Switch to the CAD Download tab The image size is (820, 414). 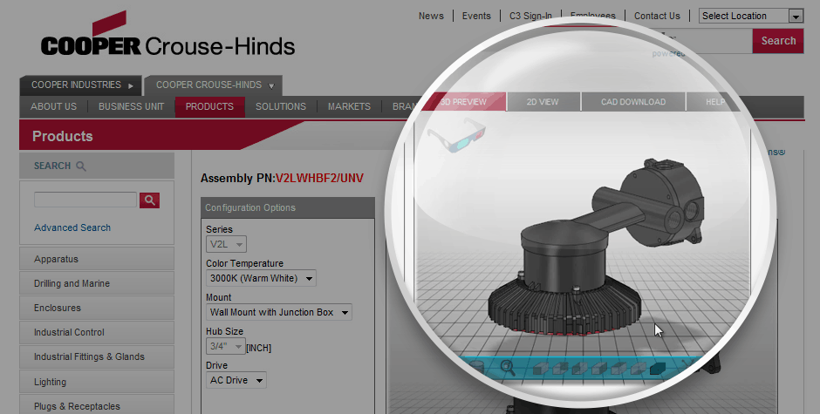tap(632, 102)
